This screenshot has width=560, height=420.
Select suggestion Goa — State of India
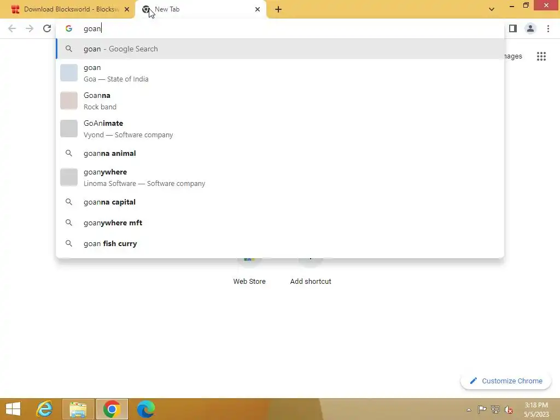pyautogui.click(x=280, y=73)
